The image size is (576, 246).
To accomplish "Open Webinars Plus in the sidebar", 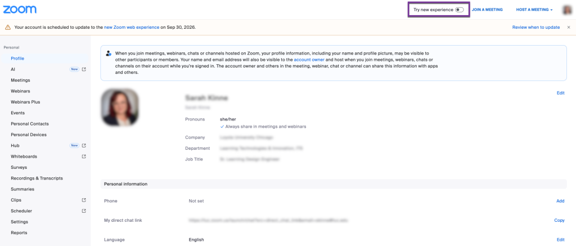I will point(25,102).
